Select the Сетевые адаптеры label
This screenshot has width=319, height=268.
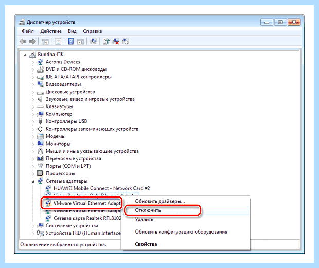pos(66,181)
